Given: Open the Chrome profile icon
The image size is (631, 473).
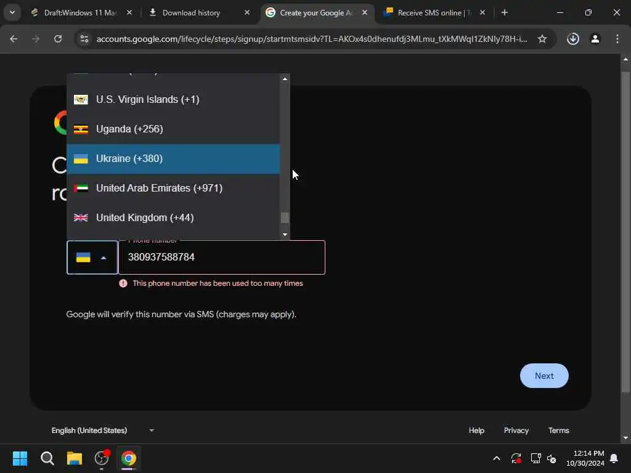Looking at the screenshot, I should point(595,39).
